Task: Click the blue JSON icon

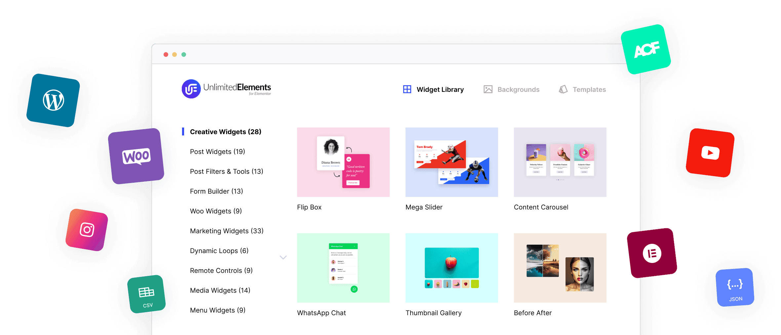Action: point(735,287)
